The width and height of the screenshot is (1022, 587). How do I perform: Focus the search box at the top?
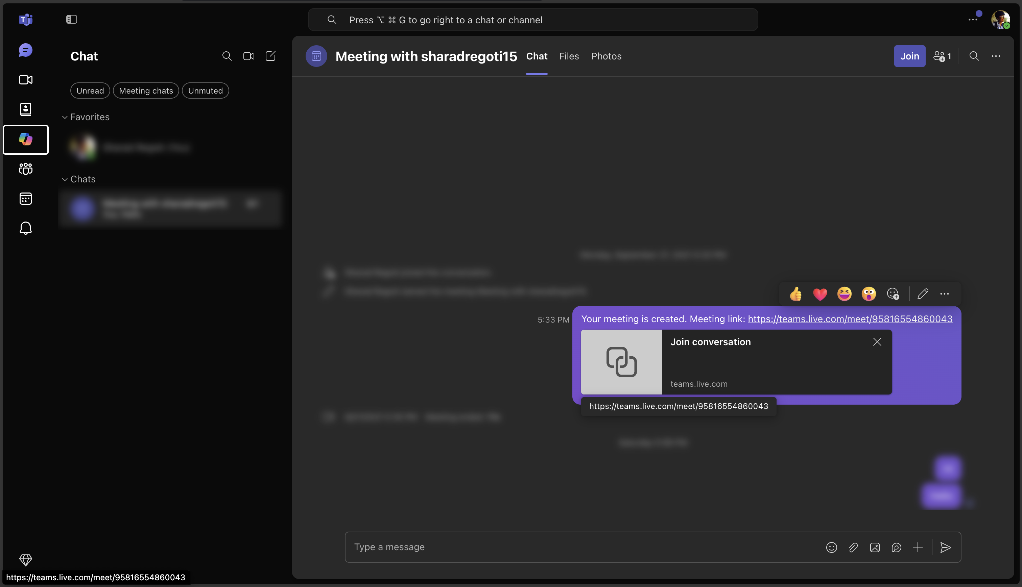coord(532,20)
